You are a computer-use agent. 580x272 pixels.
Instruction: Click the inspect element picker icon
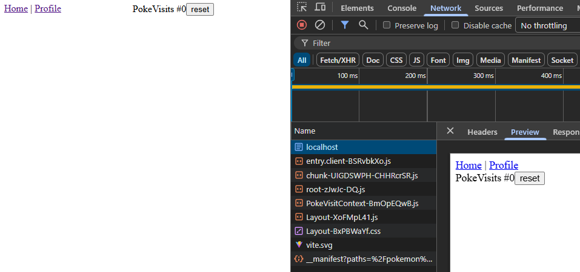pos(302,8)
